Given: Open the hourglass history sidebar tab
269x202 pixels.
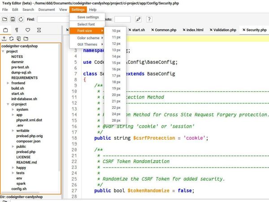Looking at the screenshot, I should [39, 30].
